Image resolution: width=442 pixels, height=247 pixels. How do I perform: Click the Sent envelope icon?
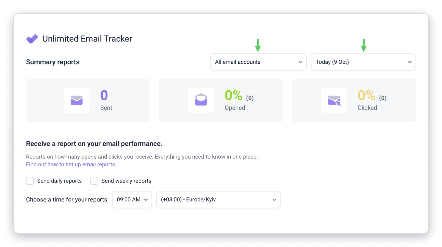pos(77,100)
